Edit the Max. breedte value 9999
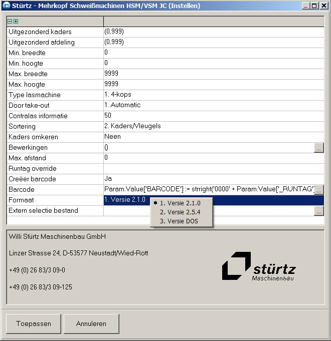The height and width of the screenshot is (341, 331). (x=214, y=74)
